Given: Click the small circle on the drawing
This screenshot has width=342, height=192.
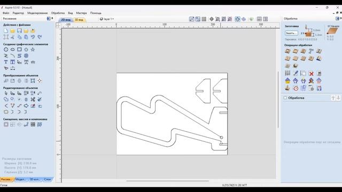Looking at the screenshot, I should 221,138.
